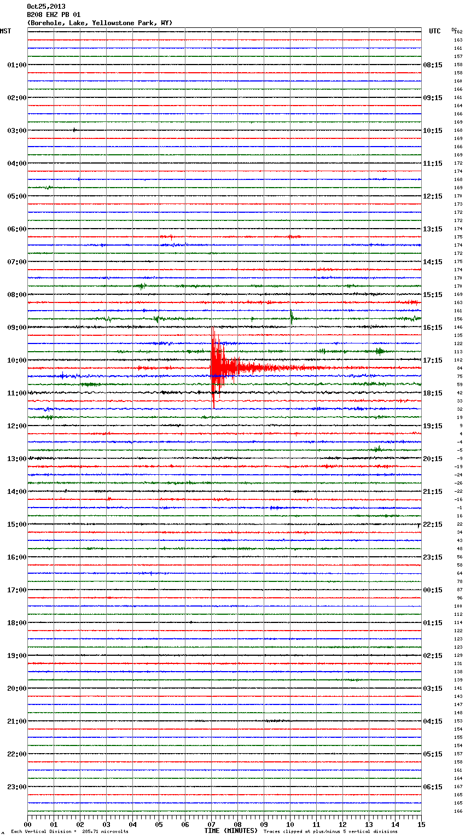Click the 03:15 UTC time label
The width and height of the screenshot is (465, 839).
tap(433, 689)
